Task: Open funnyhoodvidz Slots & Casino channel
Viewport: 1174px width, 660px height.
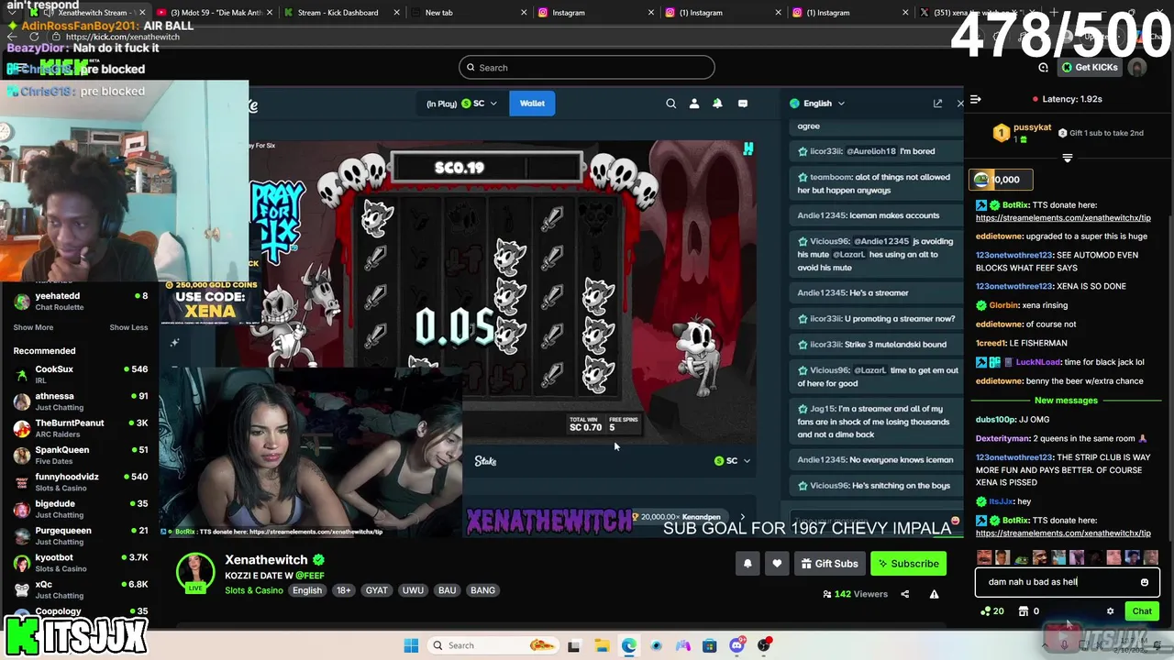Action: (79, 482)
